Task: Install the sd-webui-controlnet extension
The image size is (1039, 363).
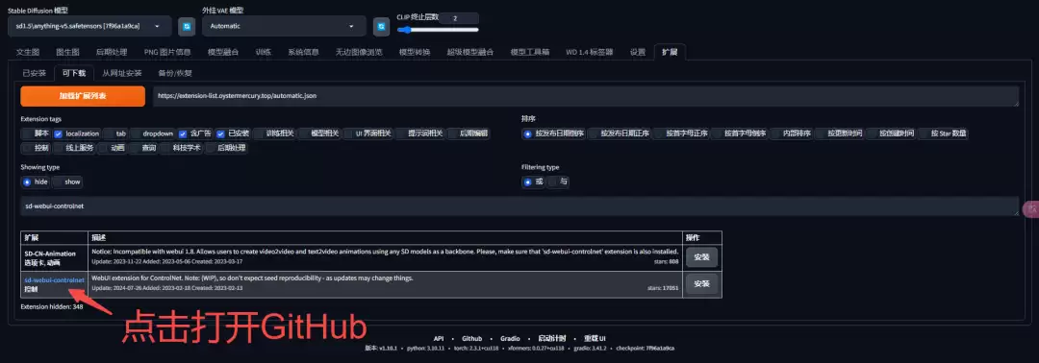Action: coord(701,284)
